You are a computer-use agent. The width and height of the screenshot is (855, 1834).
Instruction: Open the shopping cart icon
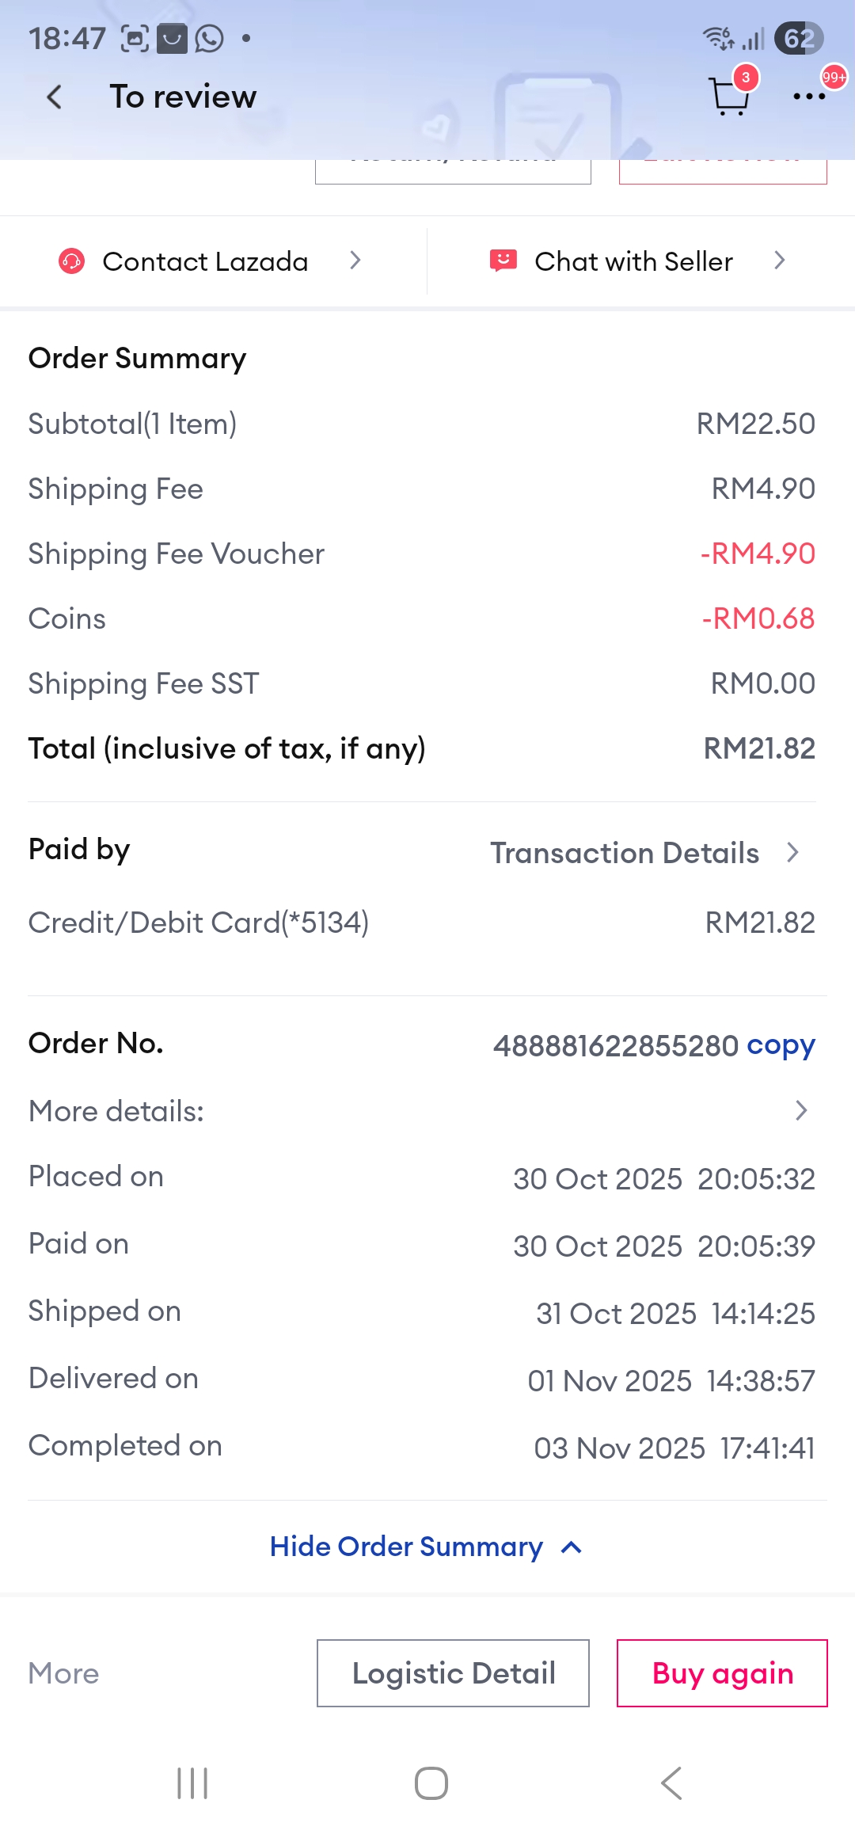(x=729, y=97)
